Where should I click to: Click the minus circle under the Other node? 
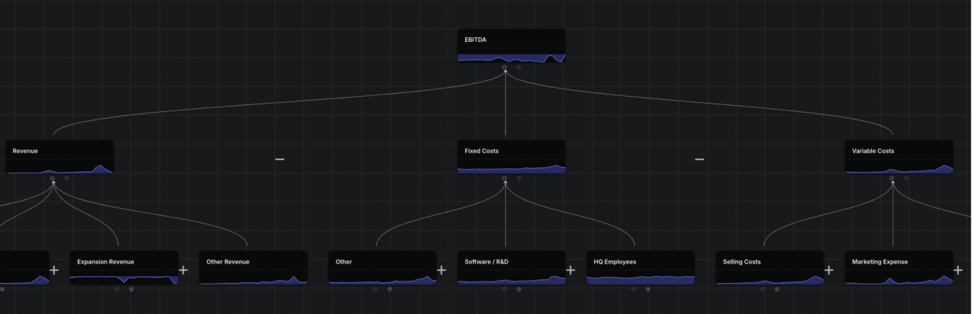[x=375, y=289]
